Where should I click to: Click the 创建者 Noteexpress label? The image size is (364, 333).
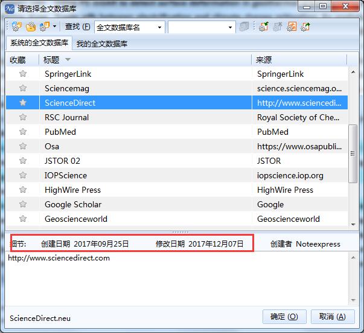(305, 244)
